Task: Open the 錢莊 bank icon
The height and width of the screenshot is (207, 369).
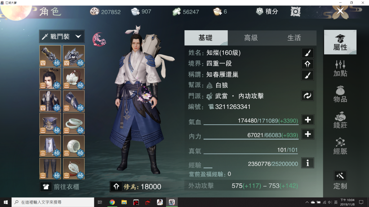Action: pyautogui.click(x=340, y=120)
